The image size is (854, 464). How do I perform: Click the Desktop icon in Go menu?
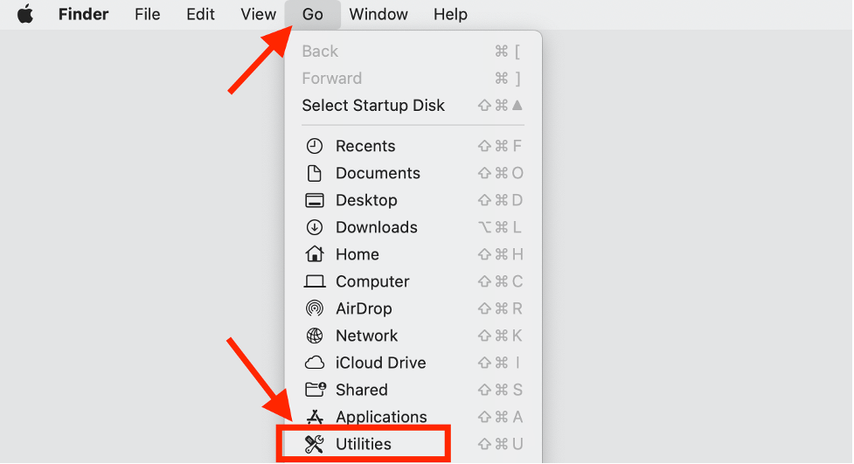point(314,200)
